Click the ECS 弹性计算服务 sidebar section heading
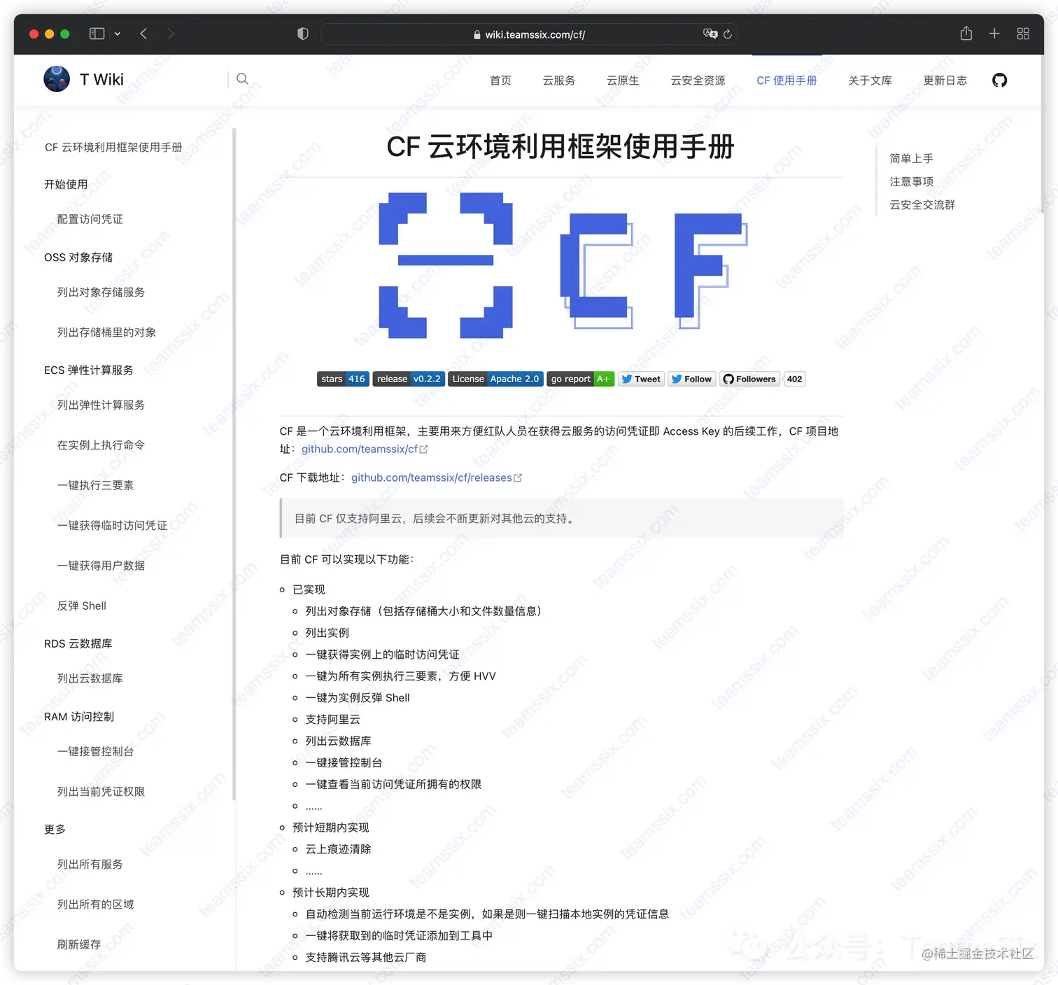1058x985 pixels. tap(89, 370)
